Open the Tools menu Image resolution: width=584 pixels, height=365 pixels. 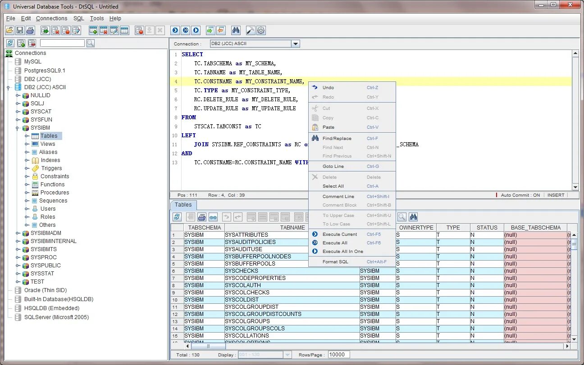point(97,18)
